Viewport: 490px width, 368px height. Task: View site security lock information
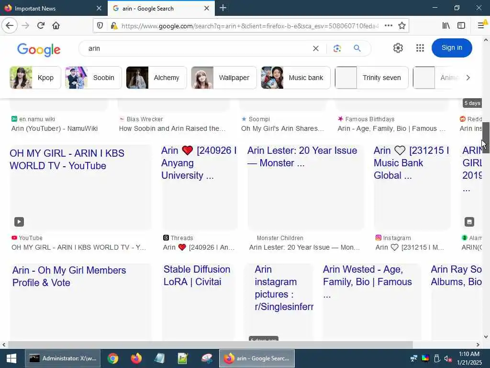point(114,26)
